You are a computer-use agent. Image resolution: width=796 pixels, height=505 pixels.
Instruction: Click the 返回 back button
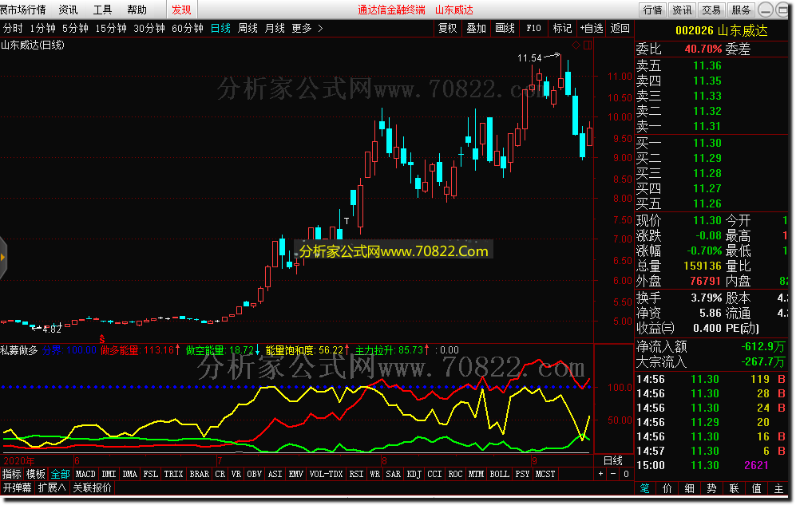[620, 29]
